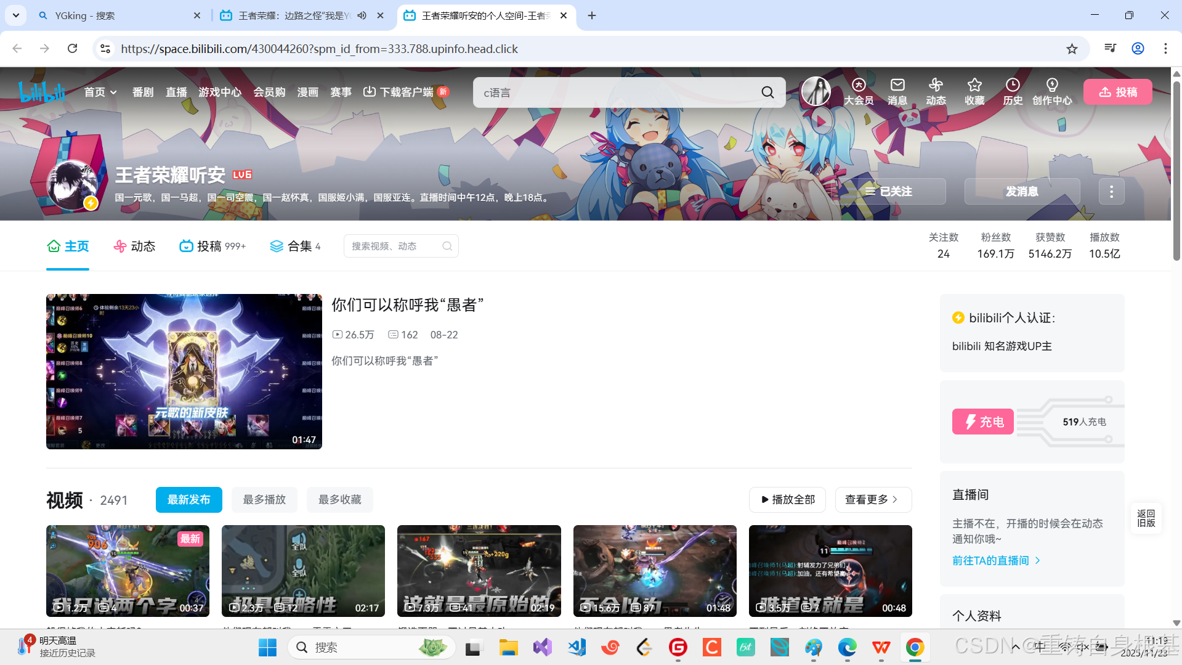Open 消息 messages icon
Image resolution: width=1182 pixels, height=665 pixels.
[x=897, y=92]
